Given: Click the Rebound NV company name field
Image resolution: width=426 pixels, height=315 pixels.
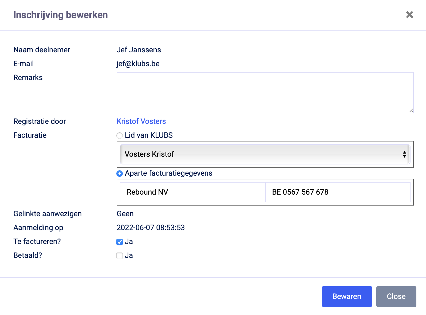Looking at the screenshot, I should coord(192,192).
